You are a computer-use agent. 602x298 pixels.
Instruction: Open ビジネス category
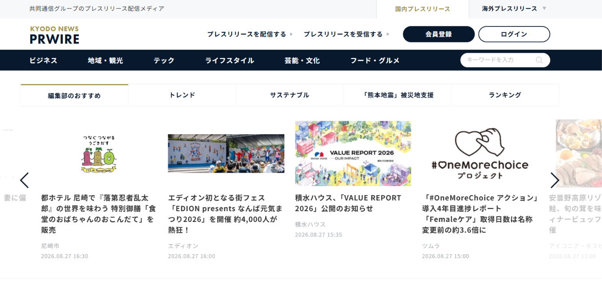coord(44,60)
